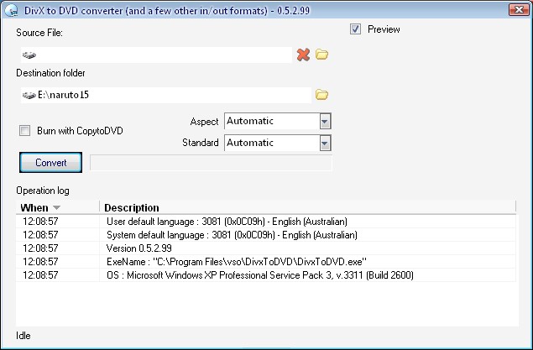The height and width of the screenshot is (350, 533).
Task: Select log row 'OS : Microsoft Windows XP Professional'
Action: point(266,275)
